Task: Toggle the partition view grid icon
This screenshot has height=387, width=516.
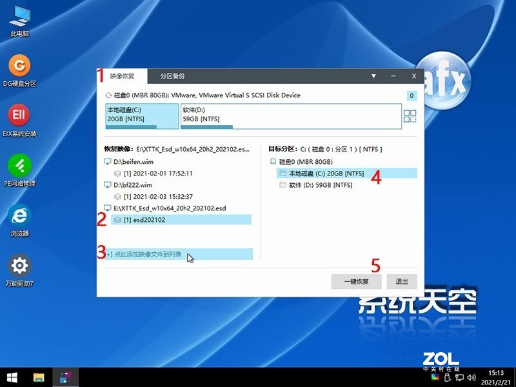Action: pos(410,116)
